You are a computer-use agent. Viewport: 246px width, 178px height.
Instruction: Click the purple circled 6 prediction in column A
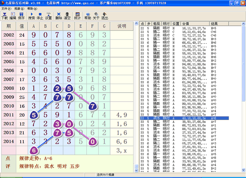pyautogui.click(x=34, y=151)
